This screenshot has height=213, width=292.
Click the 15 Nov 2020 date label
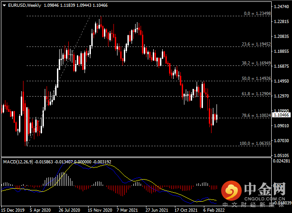[x=100, y=210]
